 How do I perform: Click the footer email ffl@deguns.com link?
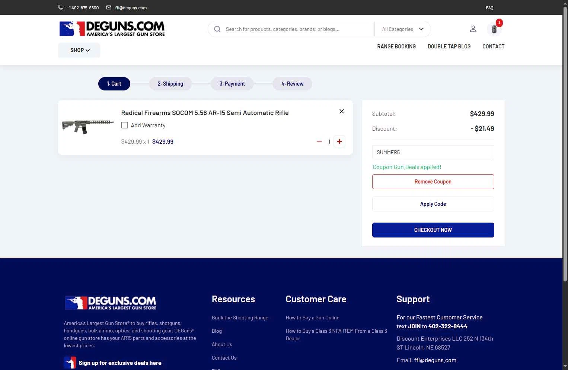tap(435, 360)
